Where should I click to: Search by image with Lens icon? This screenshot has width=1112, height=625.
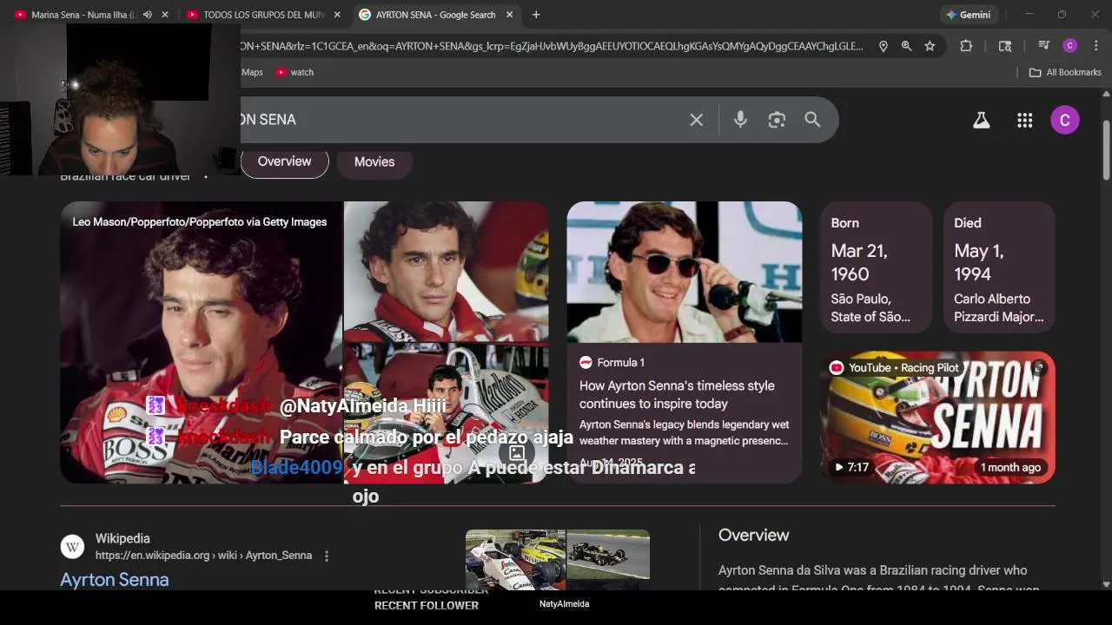(x=777, y=120)
